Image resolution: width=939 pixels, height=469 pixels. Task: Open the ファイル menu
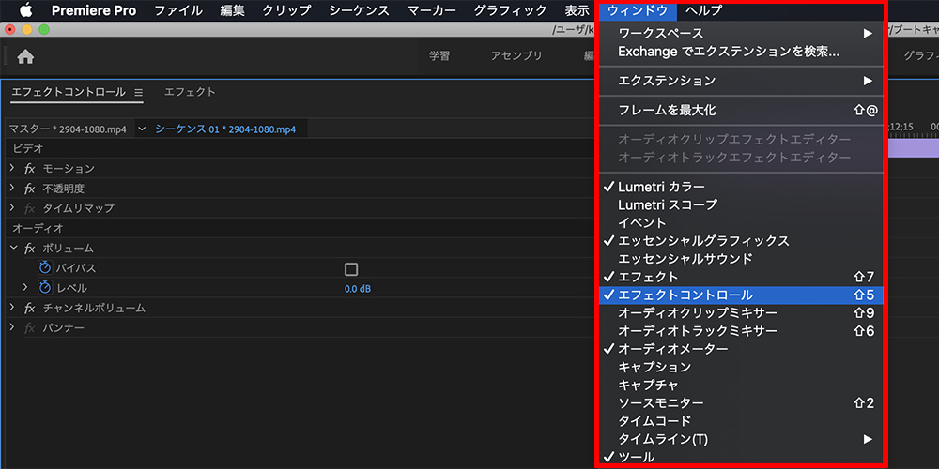point(178,10)
